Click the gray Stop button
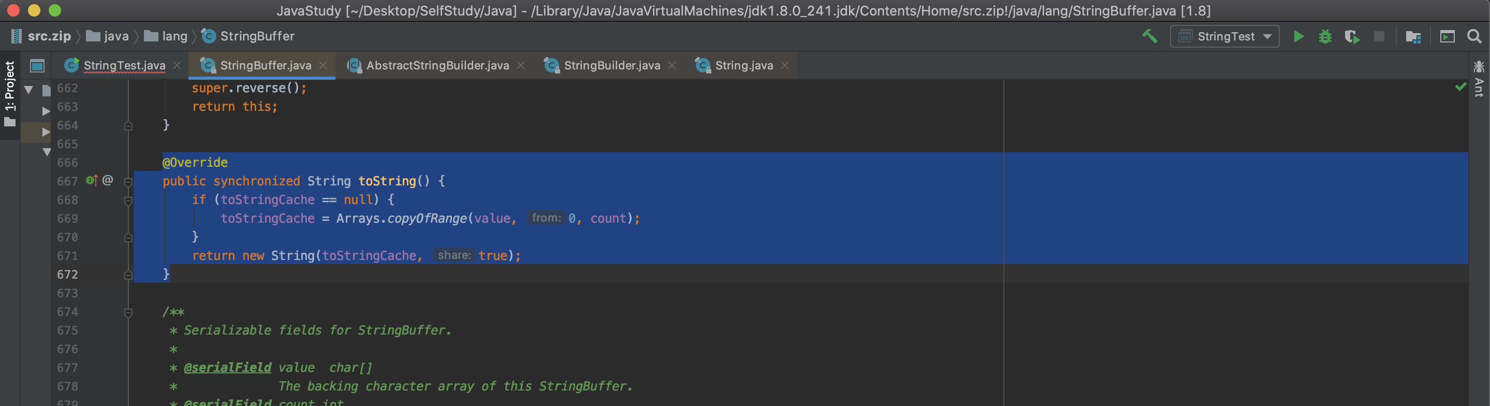 point(1379,36)
